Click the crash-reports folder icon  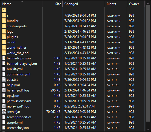point(4,26)
